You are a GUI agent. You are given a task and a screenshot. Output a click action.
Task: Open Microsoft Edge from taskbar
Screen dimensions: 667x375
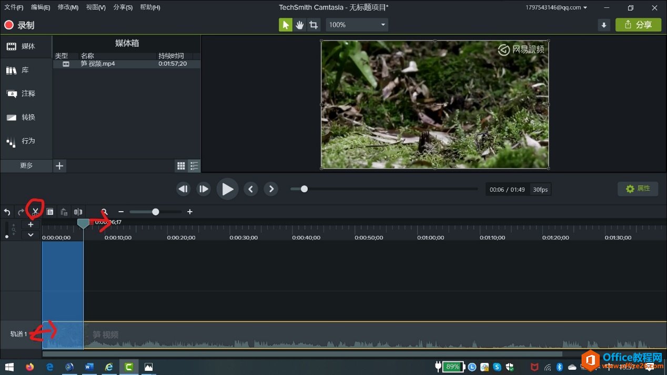tap(49, 367)
